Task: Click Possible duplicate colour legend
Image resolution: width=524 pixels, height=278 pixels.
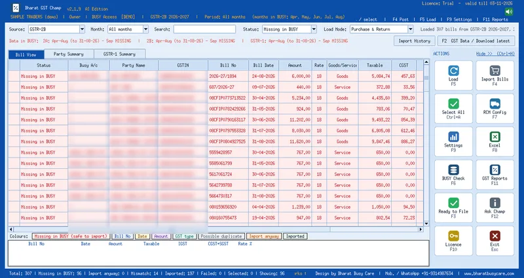Action: [221, 236]
